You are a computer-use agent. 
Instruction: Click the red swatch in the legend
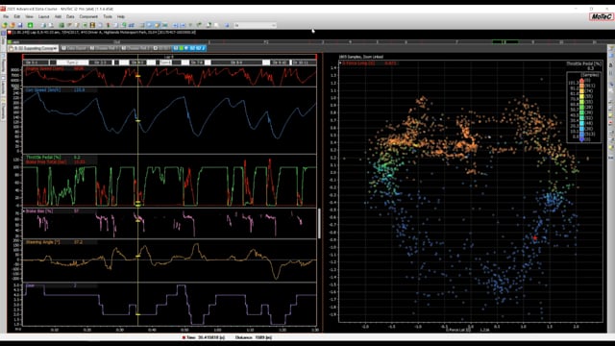pos(581,81)
